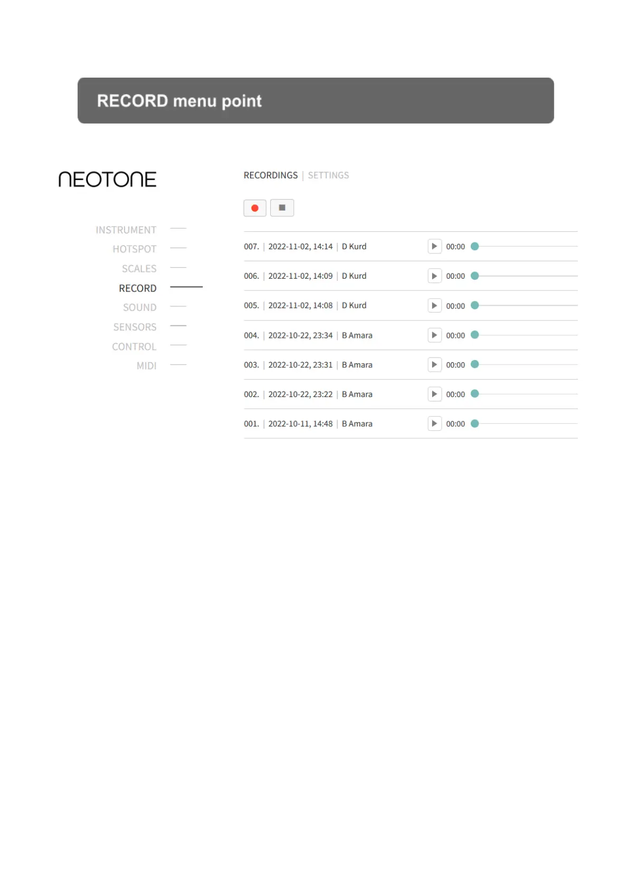Image resolution: width=629 pixels, height=889 pixels.
Task: Click the 2022-10-11, 14:48 timestamp
Action: pos(300,424)
